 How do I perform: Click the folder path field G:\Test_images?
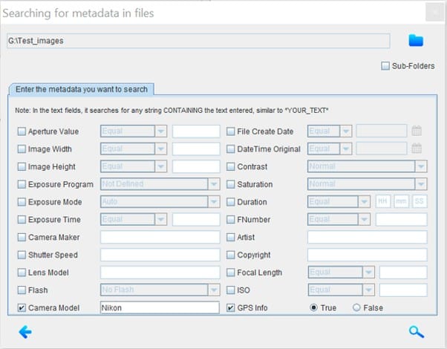pos(198,41)
